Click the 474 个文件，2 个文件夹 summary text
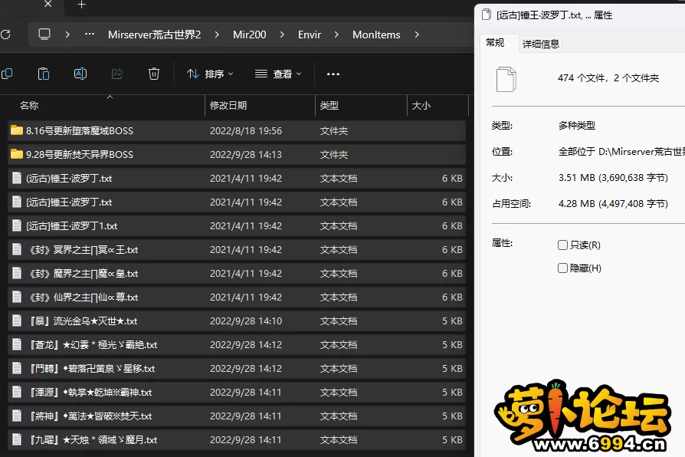The width and height of the screenshot is (685, 457). 608,78
